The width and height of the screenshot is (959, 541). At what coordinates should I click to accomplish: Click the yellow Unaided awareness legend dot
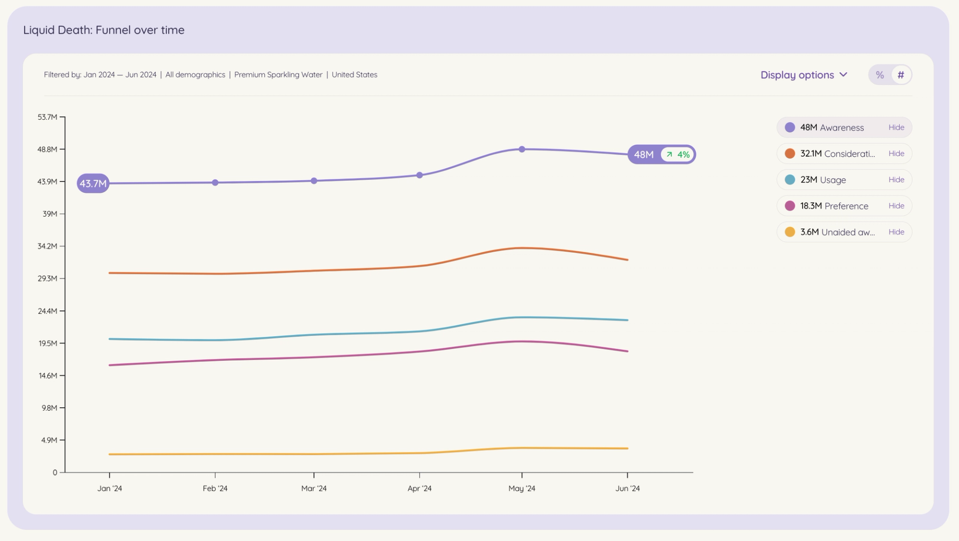click(x=790, y=232)
